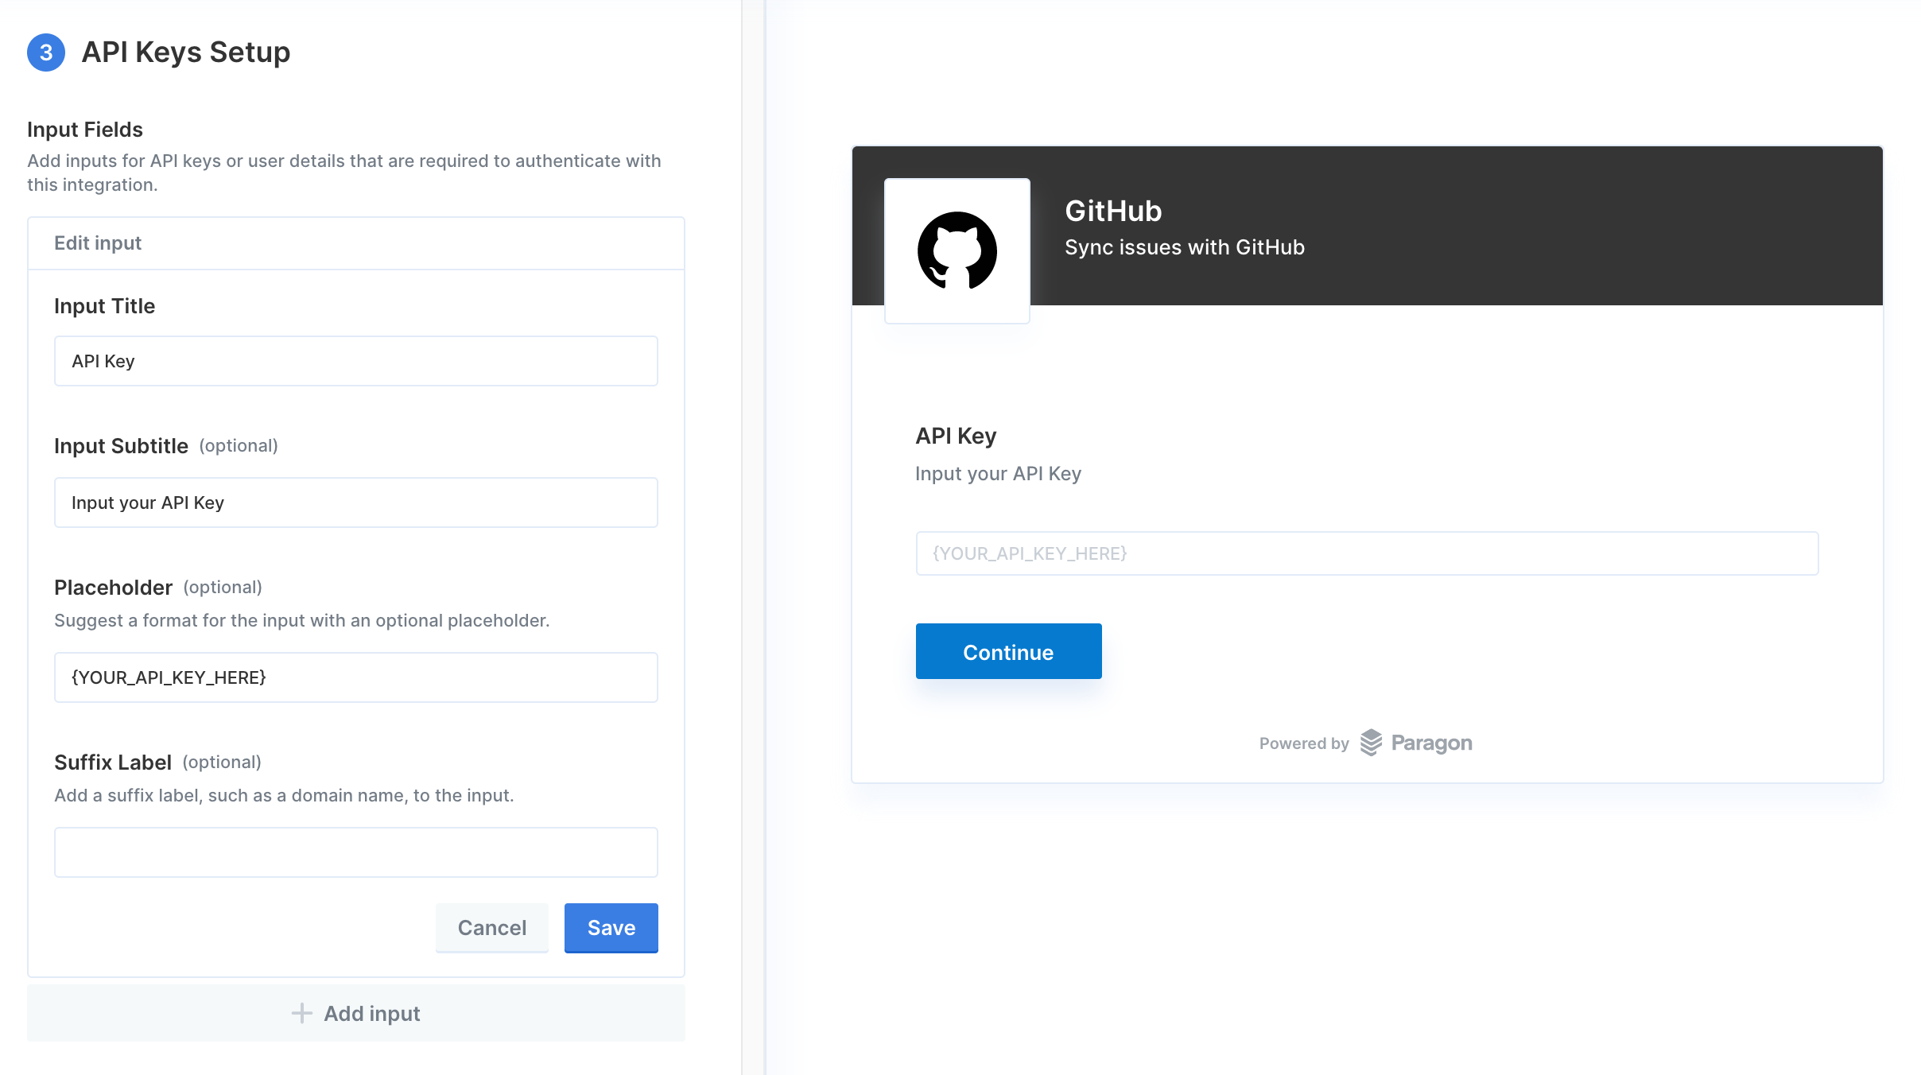The height and width of the screenshot is (1075, 1921).
Task: Click the empty Suffix Label field
Action: click(x=356, y=852)
